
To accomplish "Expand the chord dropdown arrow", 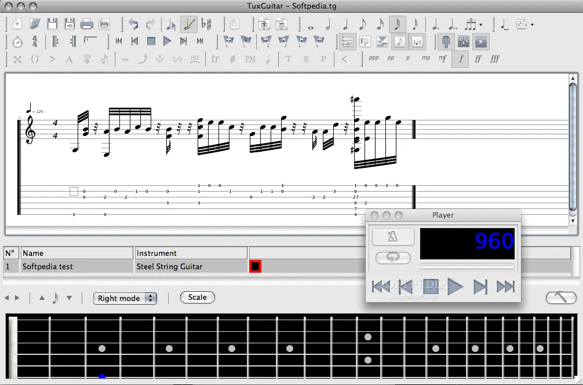I will point(532,25).
